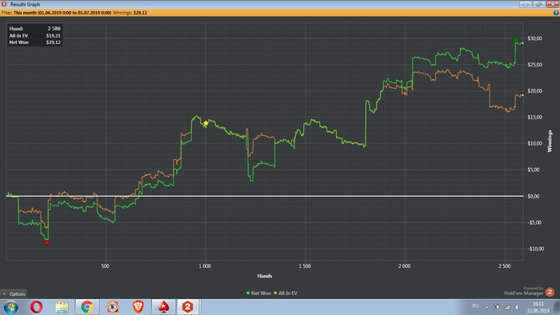Toggle All-In EV legend orange swatch
Image resolution: width=560 pixels, height=315 pixels.
coord(275,293)
